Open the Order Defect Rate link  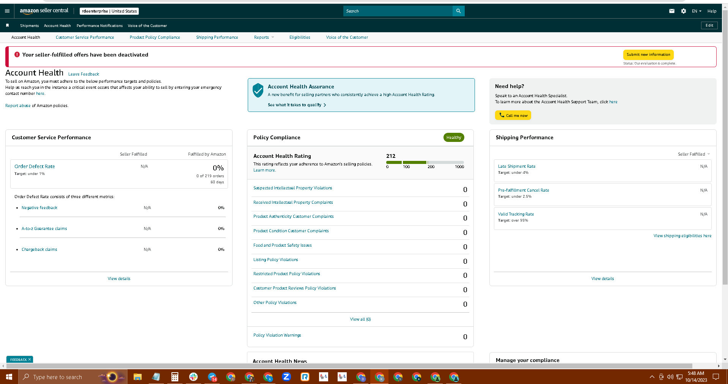tap(35, 166)
